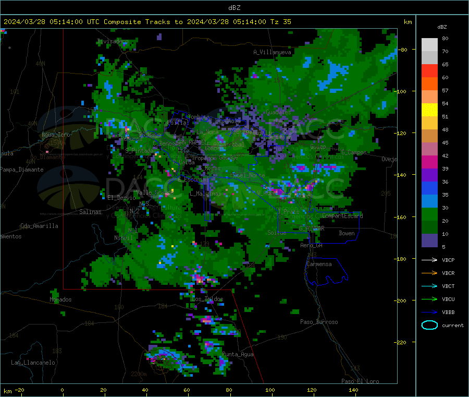Image resolution: width=469 pixels, height=397 pixels.
Task: Click the Carmensa map label
Action: (x=319, y=264)
